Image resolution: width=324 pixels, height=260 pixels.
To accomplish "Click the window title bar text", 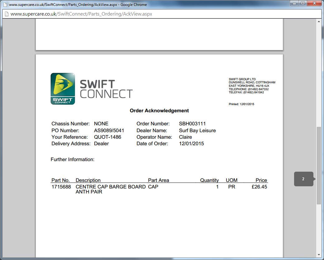I will tap(78, 5).
